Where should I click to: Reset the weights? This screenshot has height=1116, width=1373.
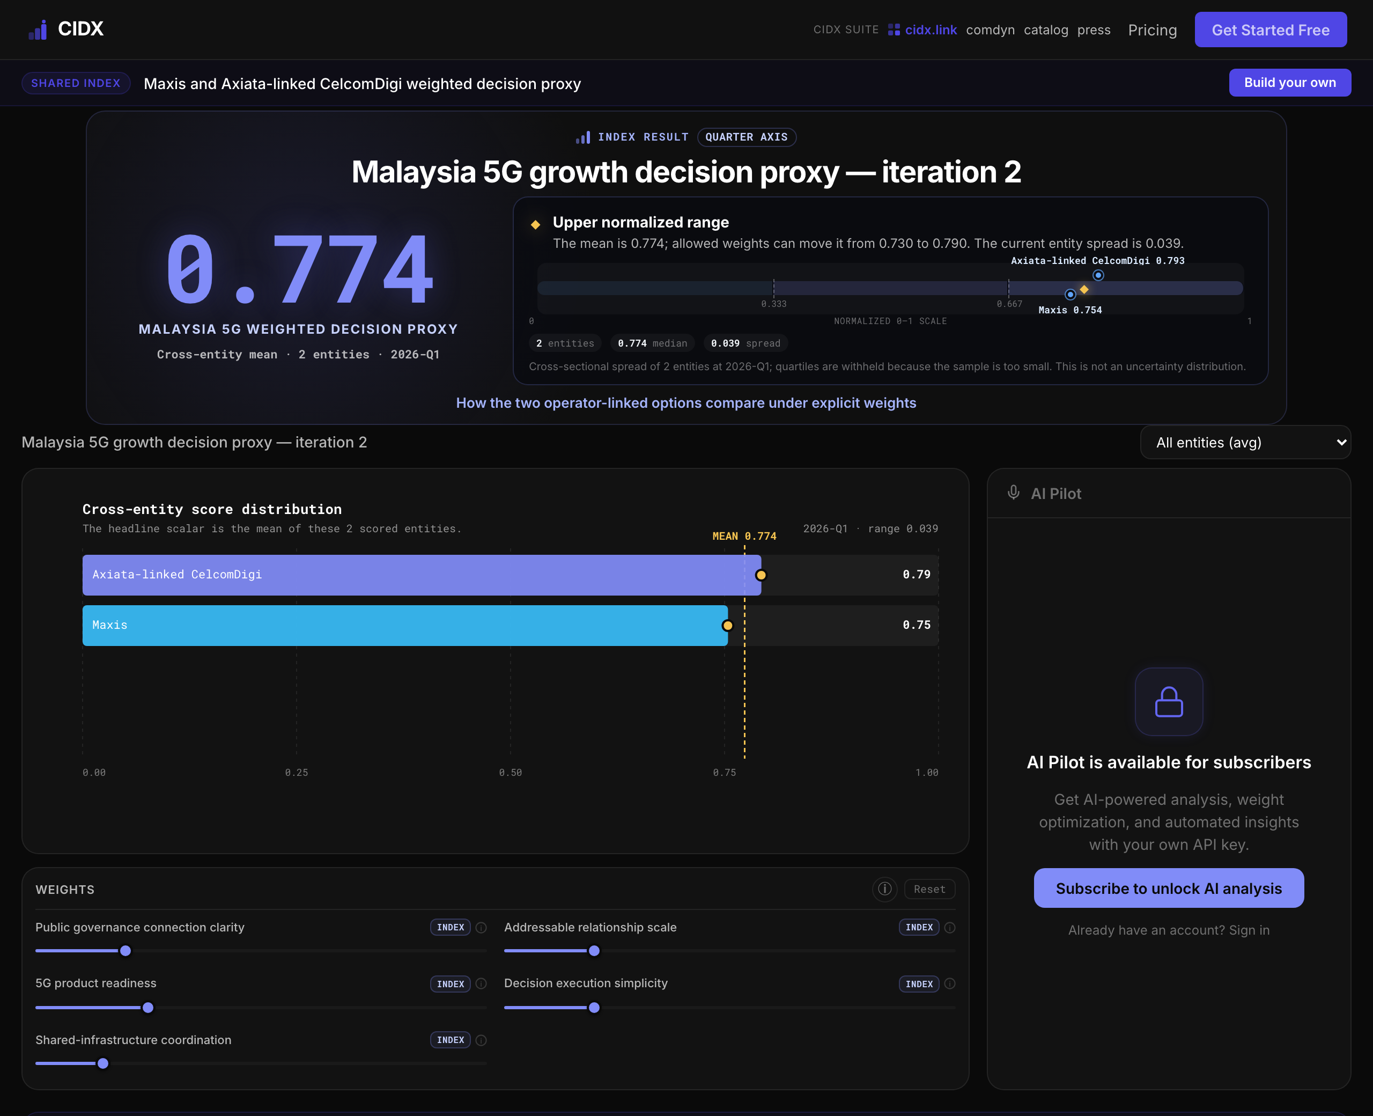pyautogui.click(x=929, y=889)
